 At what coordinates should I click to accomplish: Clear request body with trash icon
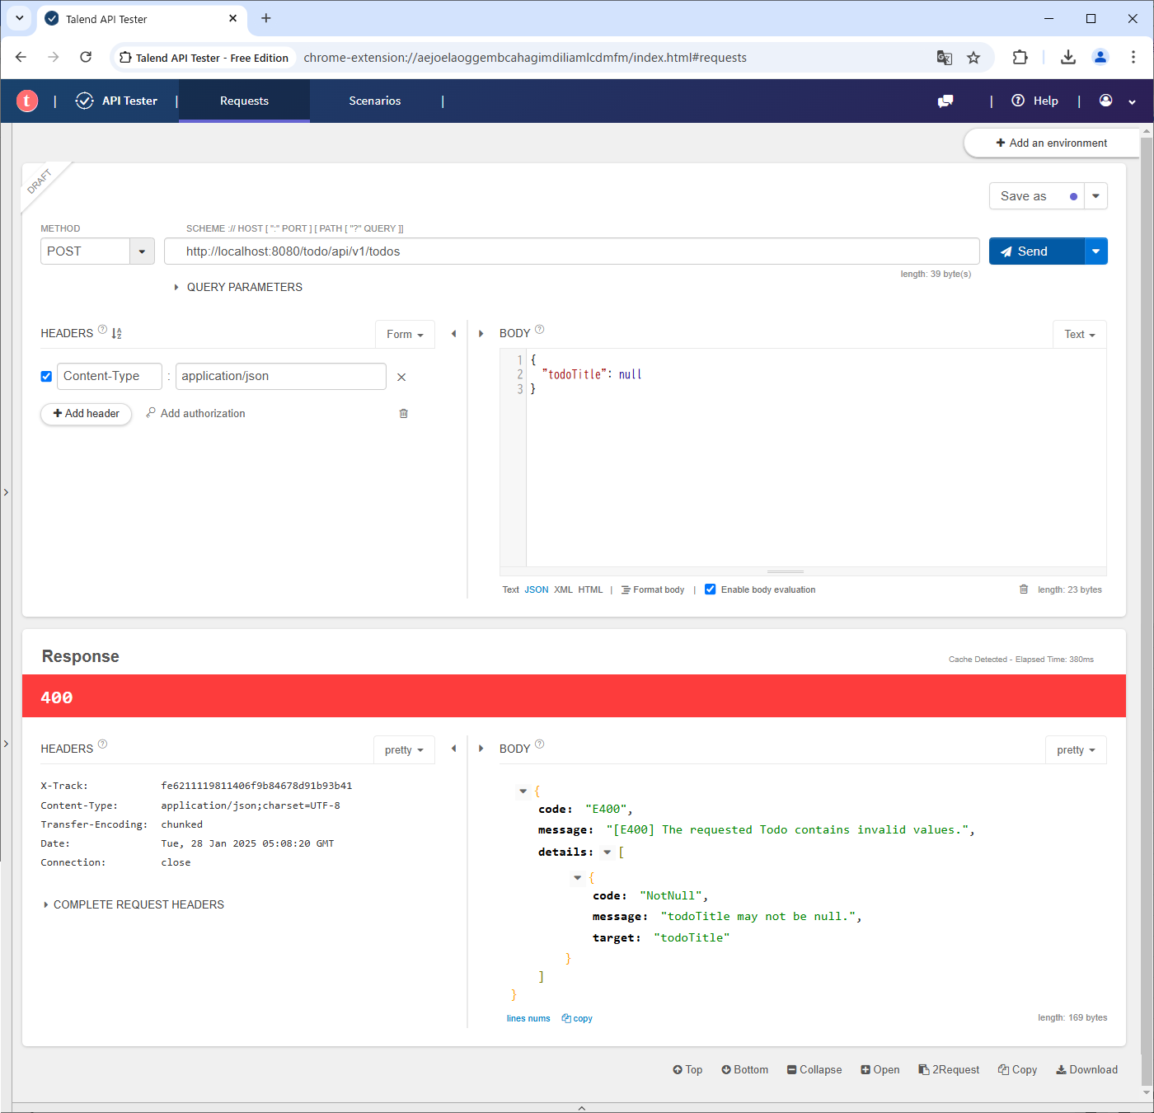(1024, 589)
